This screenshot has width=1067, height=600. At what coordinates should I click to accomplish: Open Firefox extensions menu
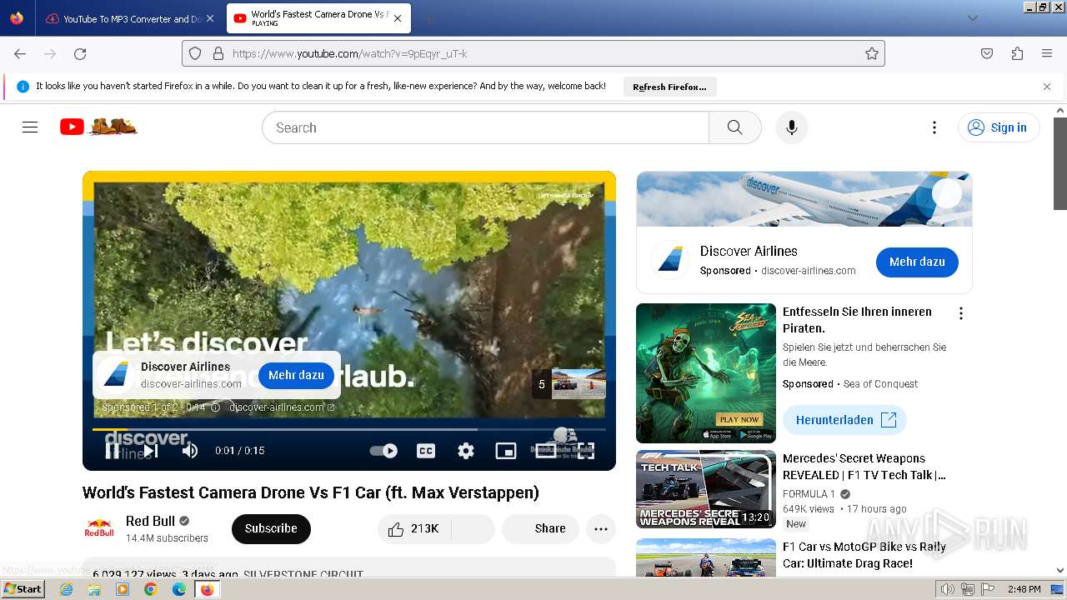pos(1017,53)
